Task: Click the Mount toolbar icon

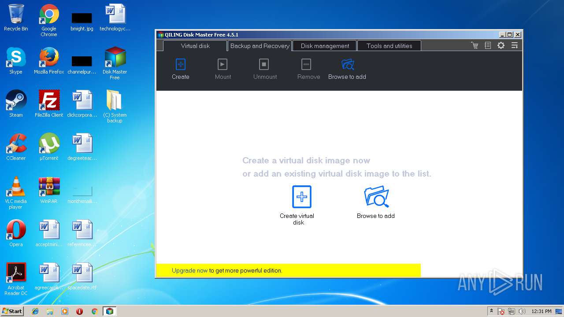Action: 223,65
